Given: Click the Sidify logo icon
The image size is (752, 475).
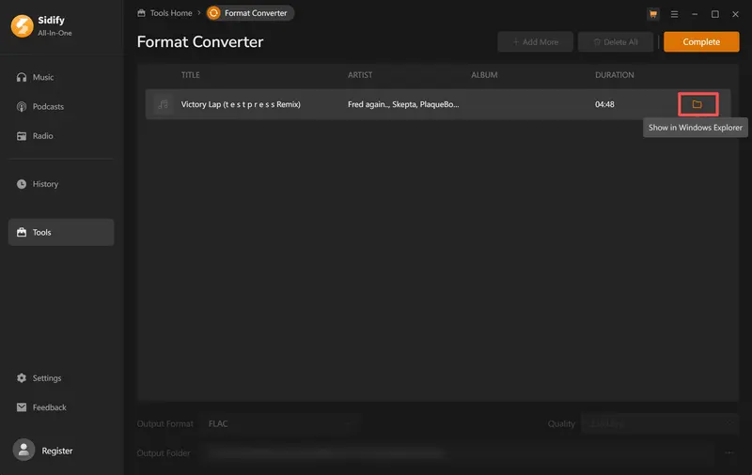Looking at the screenshot, I should 22,26.
